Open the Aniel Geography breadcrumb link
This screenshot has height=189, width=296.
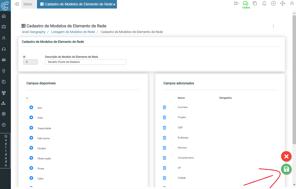(x=34, y=32)
